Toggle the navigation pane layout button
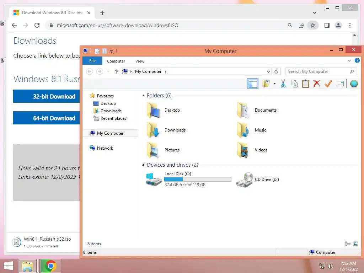364x273 pixels. tap(253, 84)
